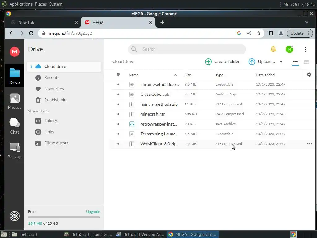Open the Upload dropdown arrow
Screen dimensions: 317x238
click(281, 62)
